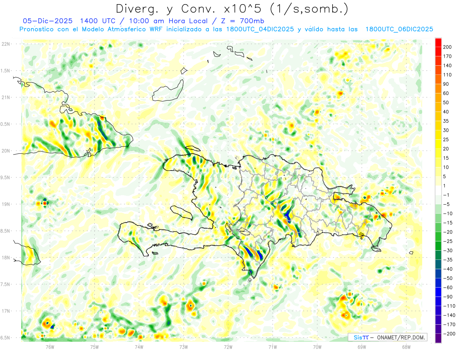Viewport: 456px width, 352px height.
Task: Click the '19N' latitude axis label
Action: 6,204
